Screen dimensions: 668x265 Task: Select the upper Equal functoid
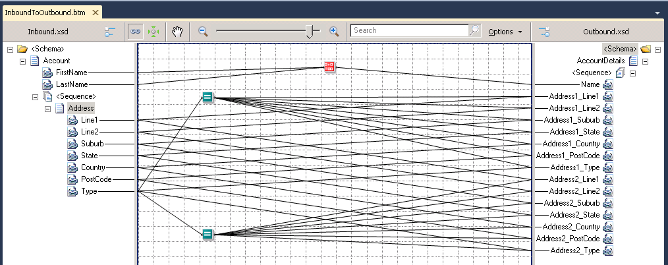pyautogui.click(x=208, y=98)
